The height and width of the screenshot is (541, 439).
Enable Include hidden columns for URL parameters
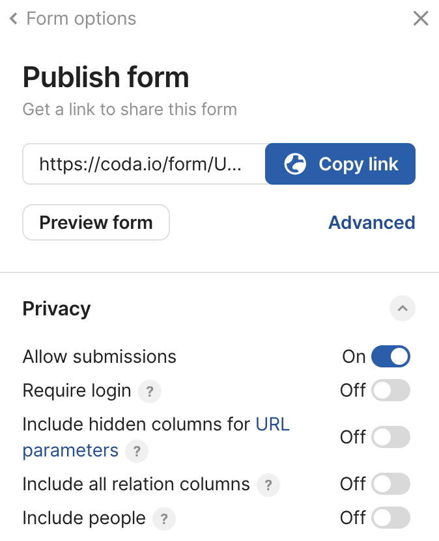[x=391, y=437]
